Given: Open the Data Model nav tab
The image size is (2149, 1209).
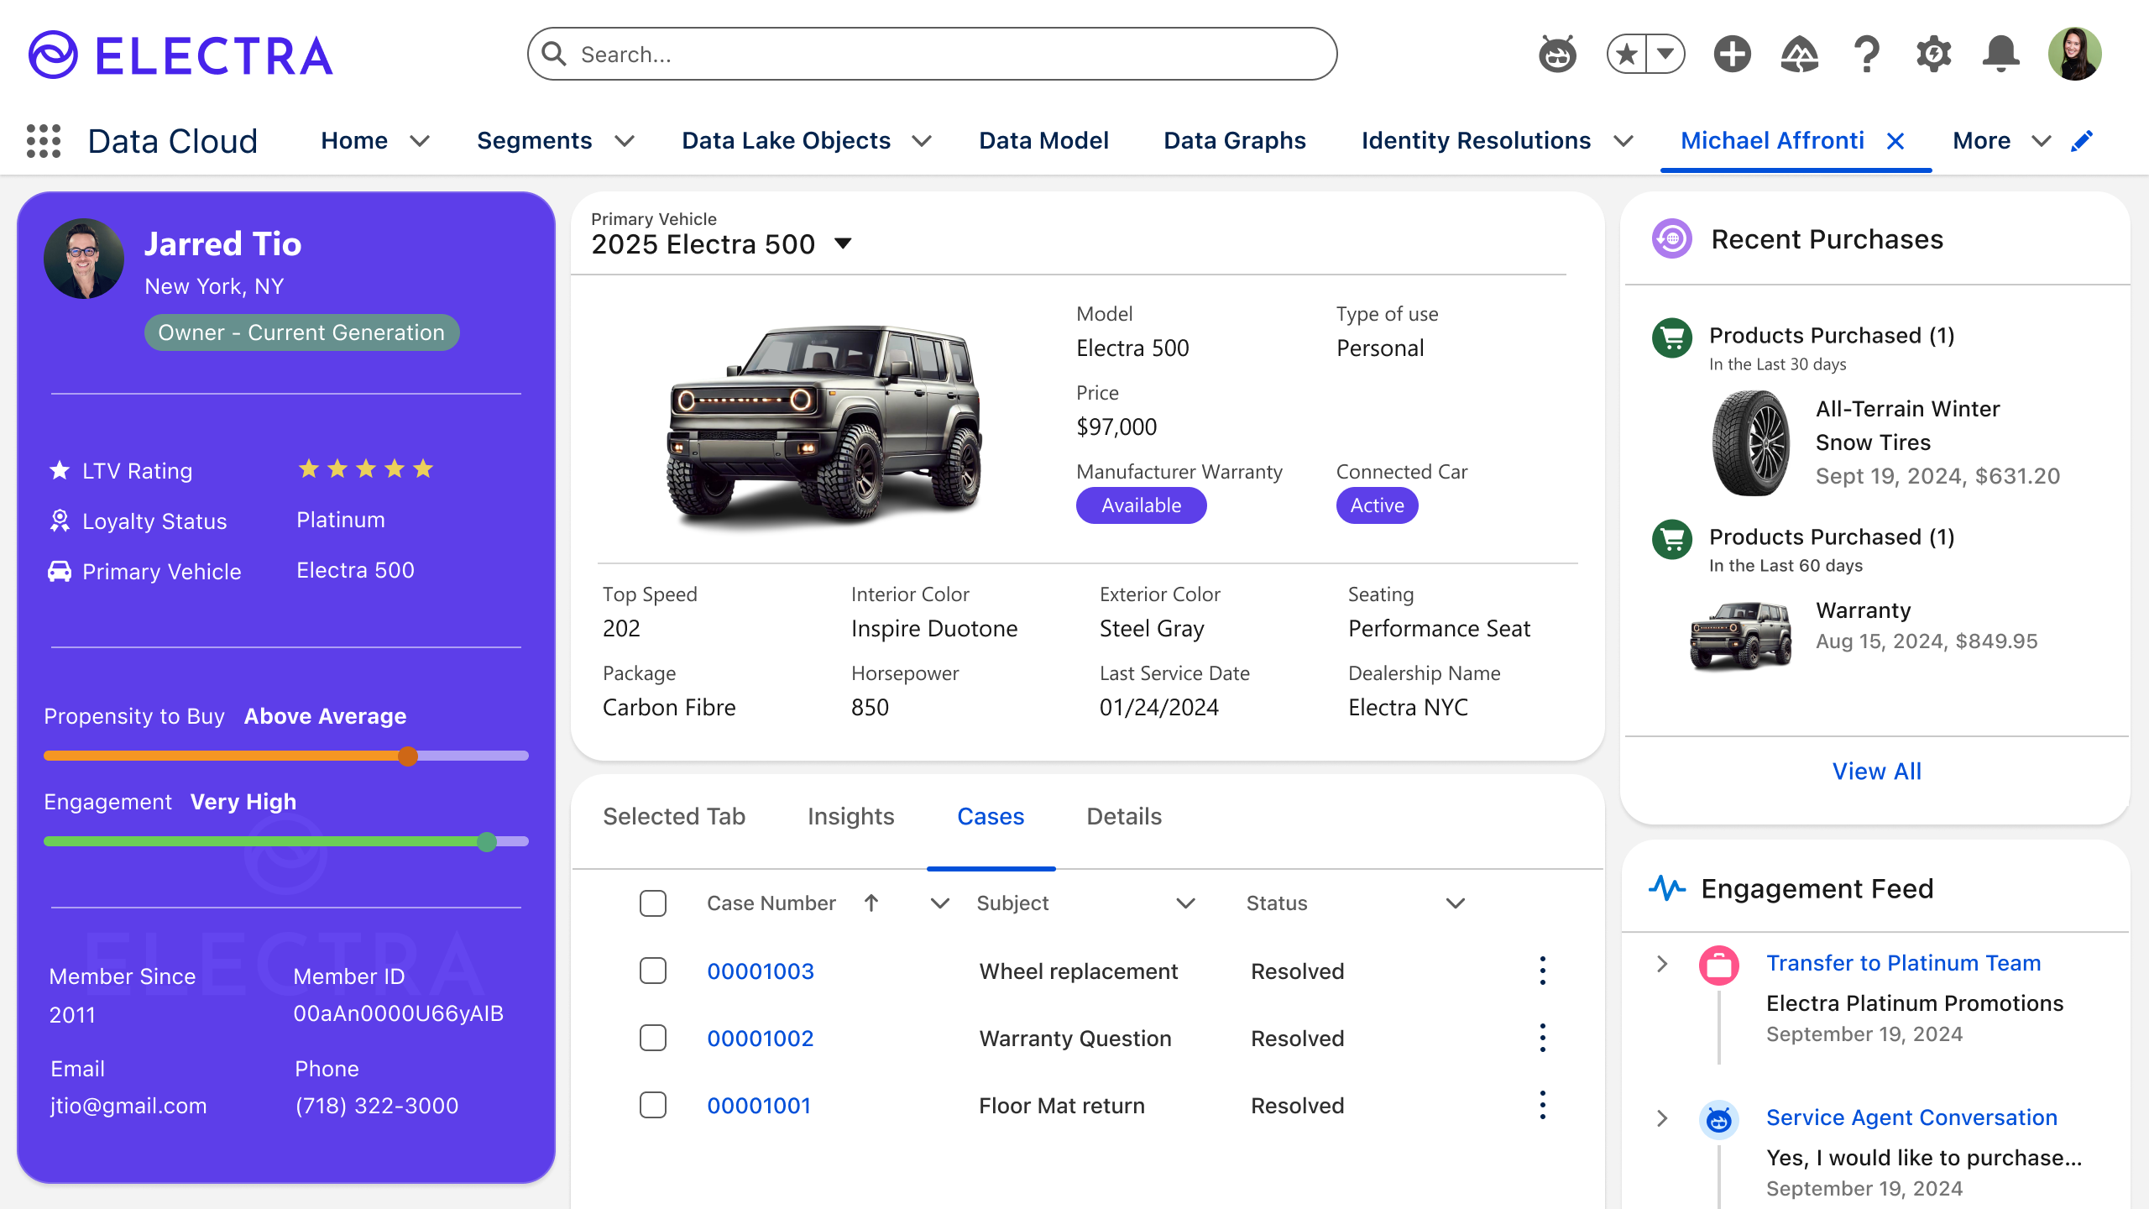Looking at the screenshot, I should (1043, 141).
